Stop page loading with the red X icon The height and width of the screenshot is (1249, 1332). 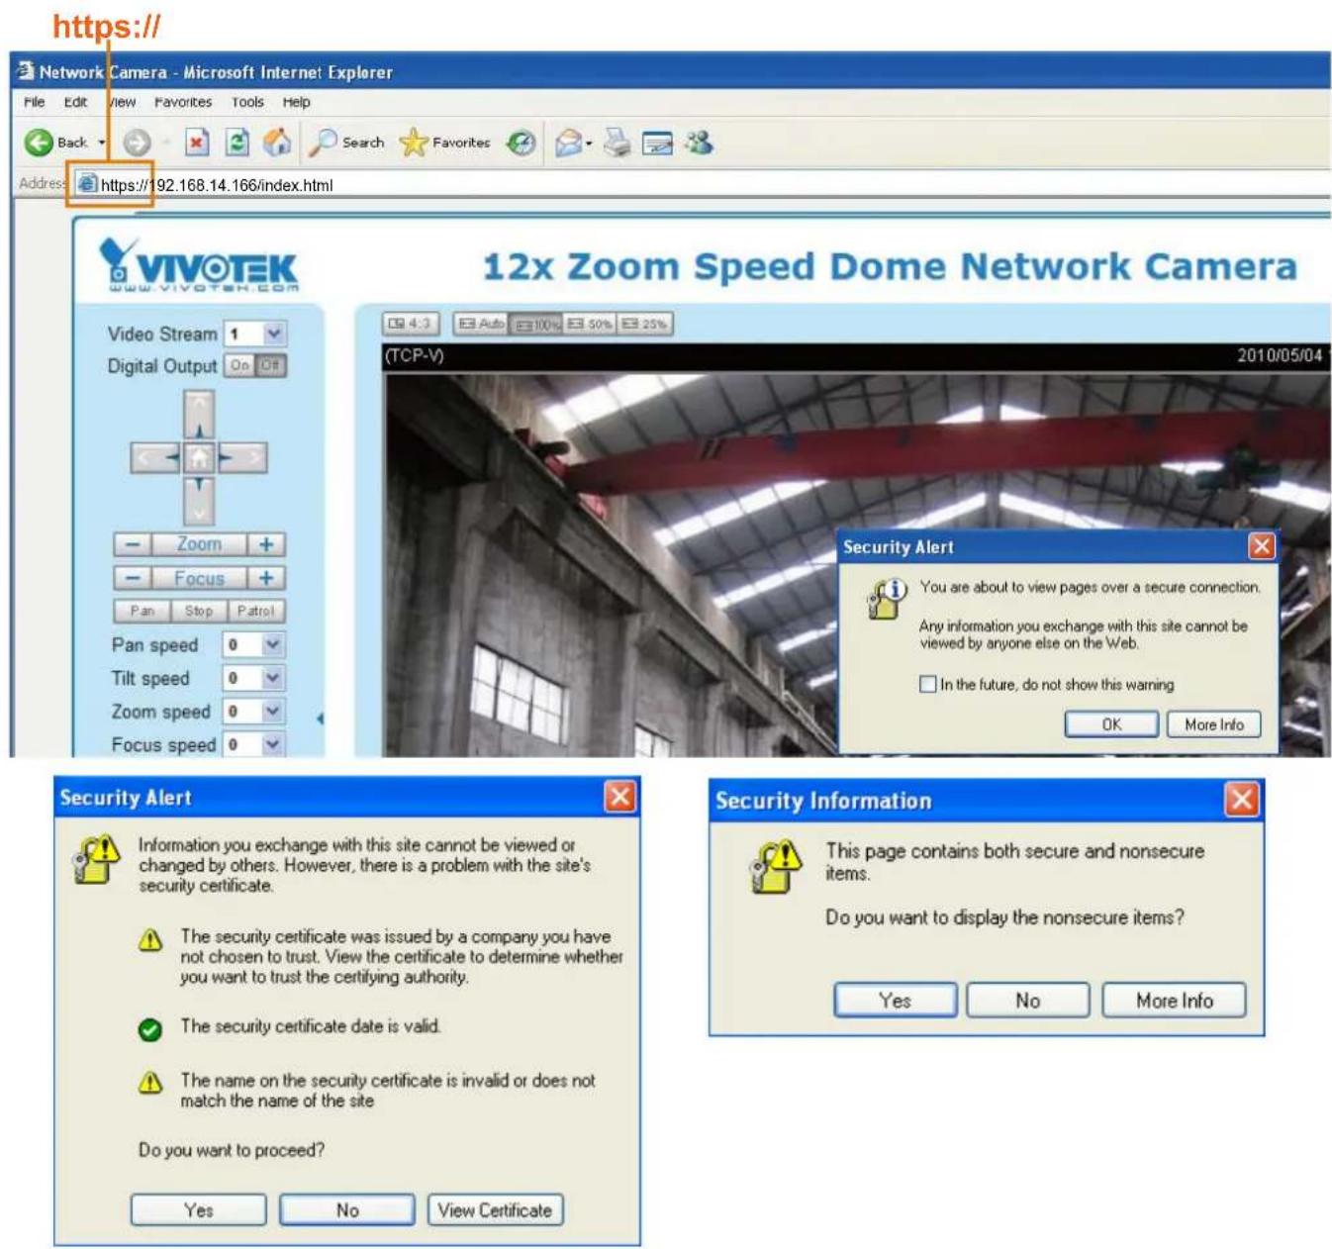(x=197, y=143)
